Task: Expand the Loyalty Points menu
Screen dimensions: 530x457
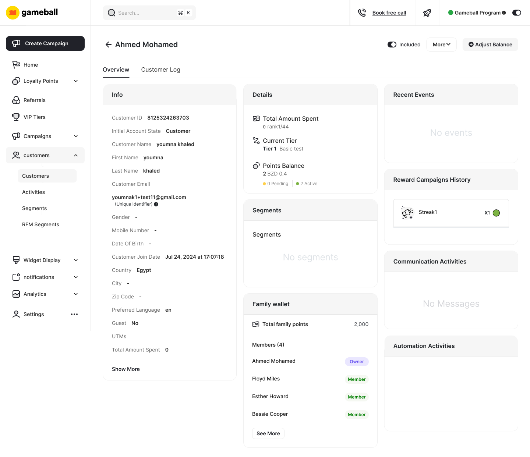Action: tap(40, 81)
